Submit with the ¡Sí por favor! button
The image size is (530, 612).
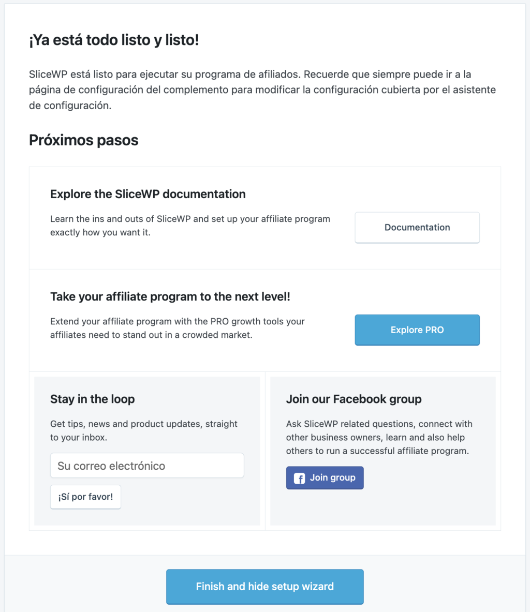pyautogui.click(x=85, y=497)
